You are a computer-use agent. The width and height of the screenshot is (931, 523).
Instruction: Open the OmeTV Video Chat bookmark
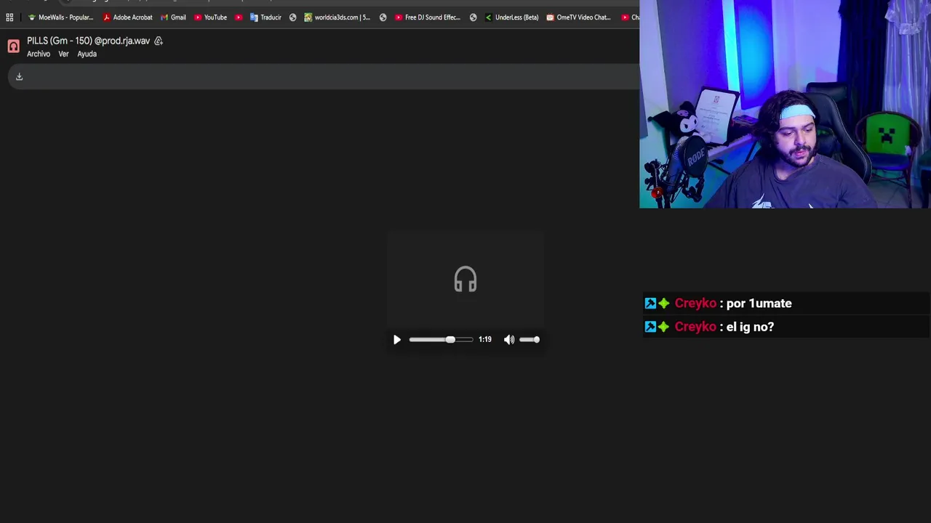point(579,17)
